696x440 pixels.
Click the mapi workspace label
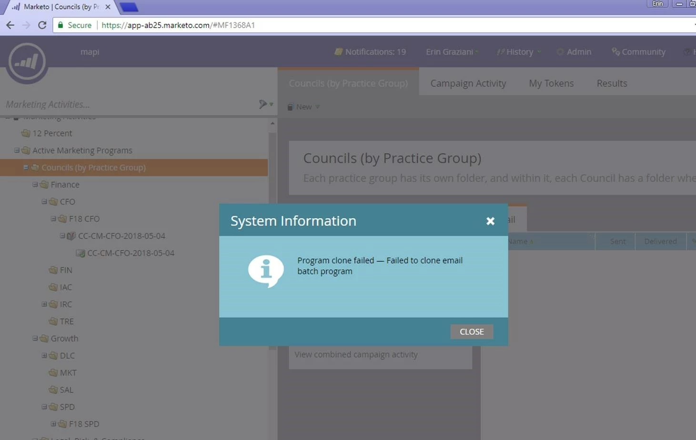pos(90,52)
